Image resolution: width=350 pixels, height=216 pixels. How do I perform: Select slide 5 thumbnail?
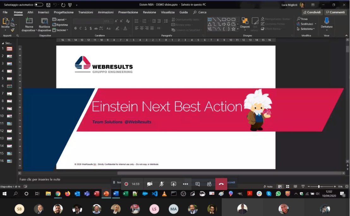coord(9,79)
